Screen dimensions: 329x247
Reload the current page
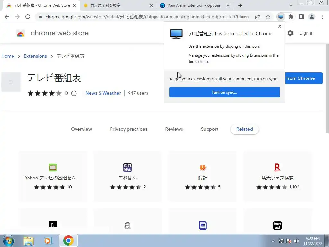click(x=28, y=17)
